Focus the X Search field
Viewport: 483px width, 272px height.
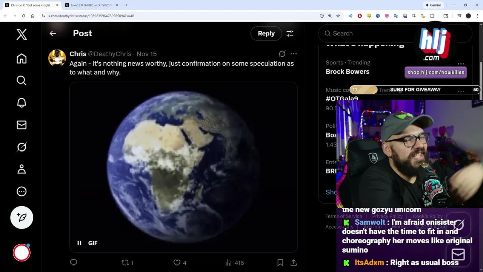pyautogui.click(x=395, y=33)
